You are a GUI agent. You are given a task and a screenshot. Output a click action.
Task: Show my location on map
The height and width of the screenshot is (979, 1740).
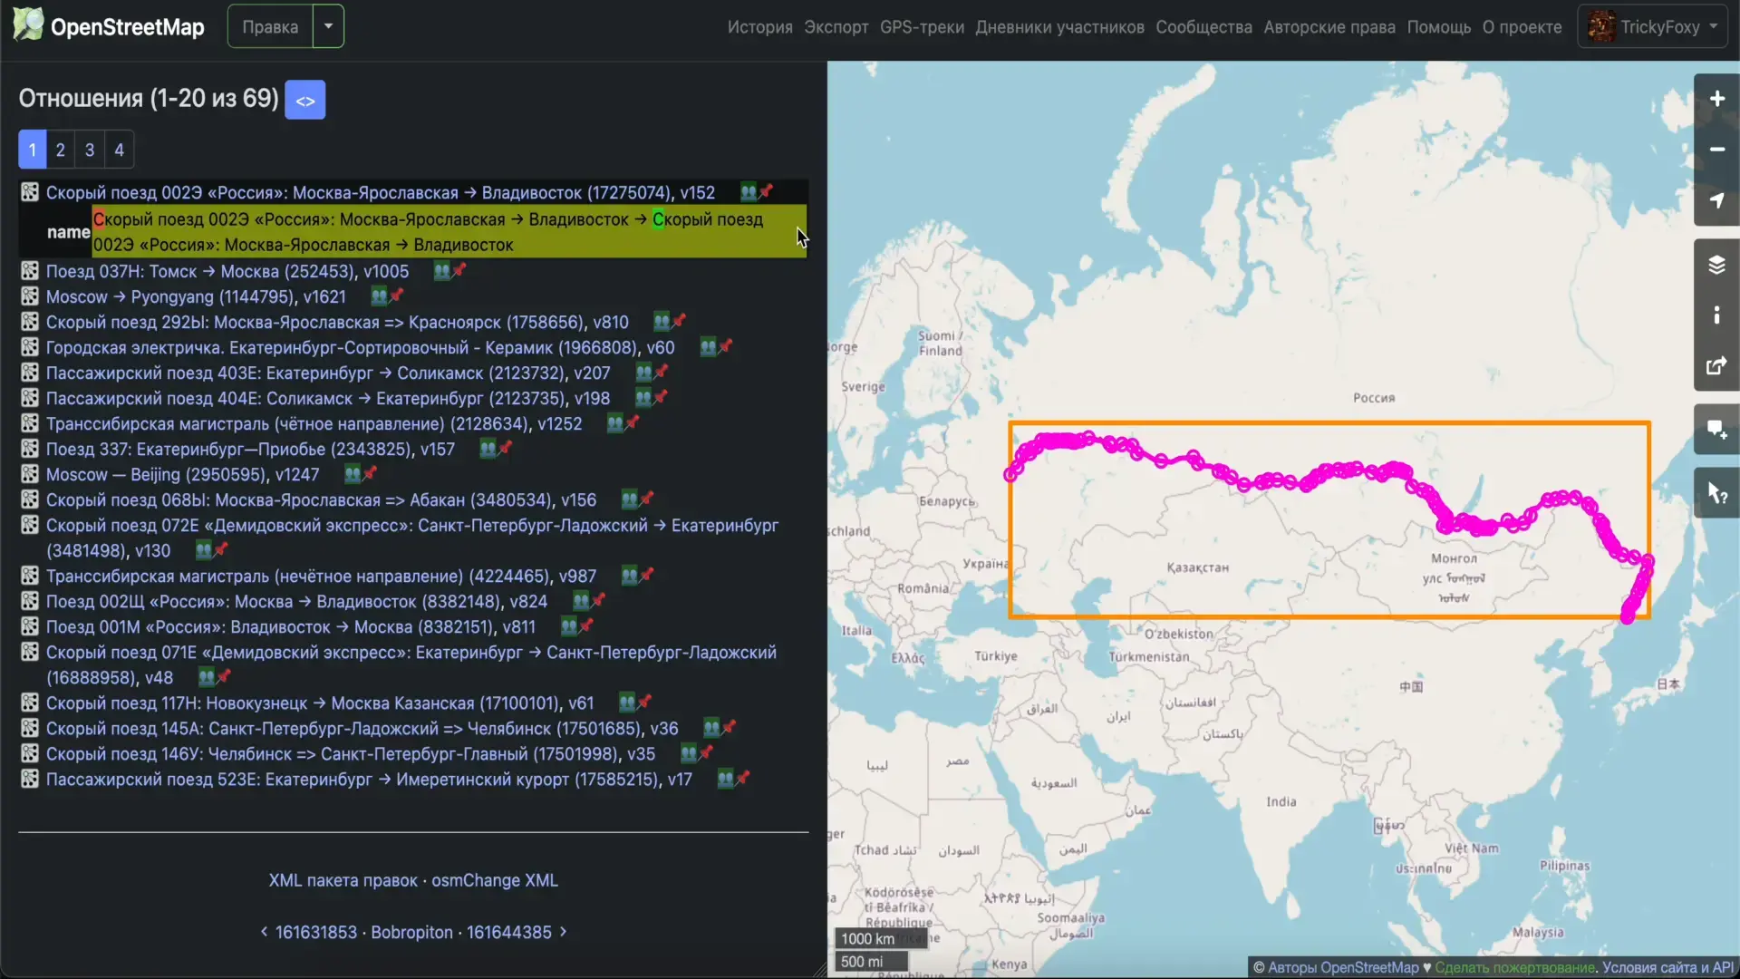tap(1716, 200)
